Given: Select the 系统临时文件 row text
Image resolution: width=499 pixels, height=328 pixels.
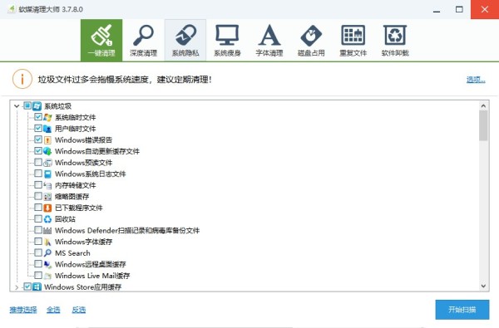Looking at the screenshot, I should point(76,117).
